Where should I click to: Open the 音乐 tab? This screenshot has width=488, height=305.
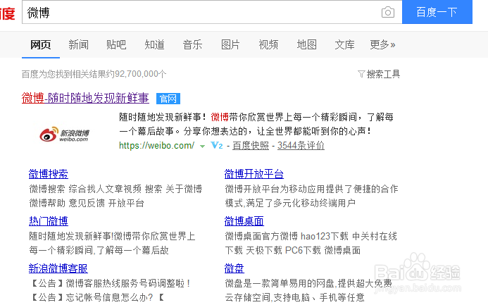192,45
